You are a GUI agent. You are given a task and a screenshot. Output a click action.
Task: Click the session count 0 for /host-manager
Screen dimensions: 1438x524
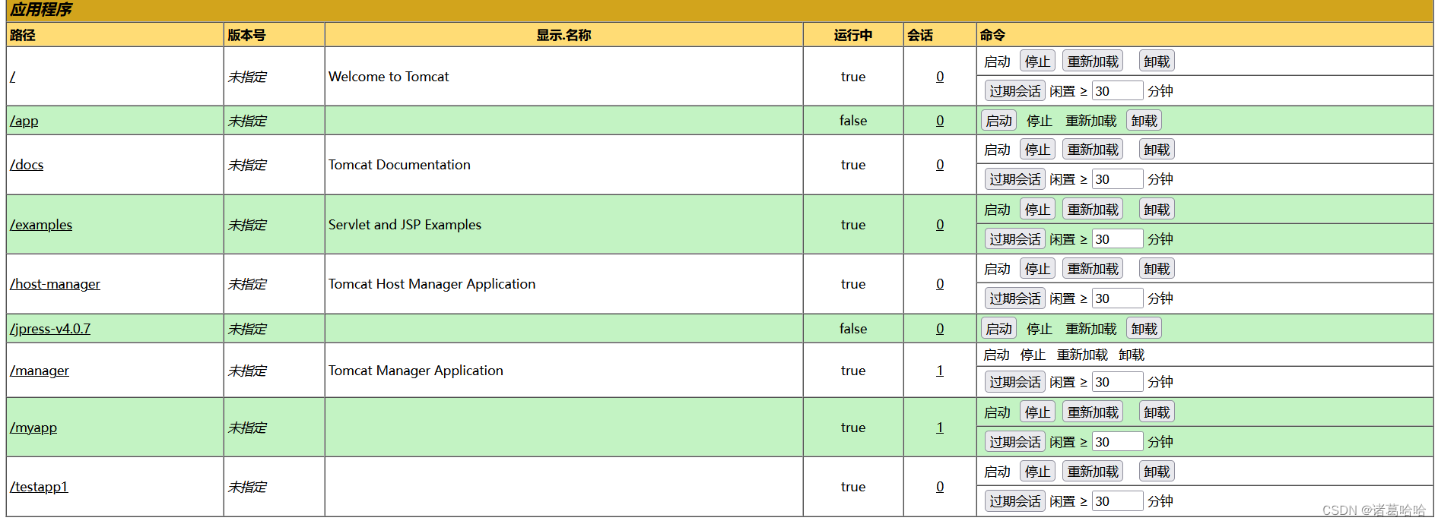click(x=940, y=284)
